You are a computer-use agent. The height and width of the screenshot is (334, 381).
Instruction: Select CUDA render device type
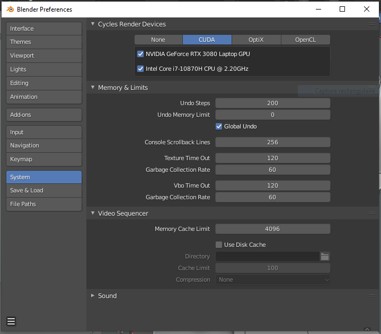[207, 40]
